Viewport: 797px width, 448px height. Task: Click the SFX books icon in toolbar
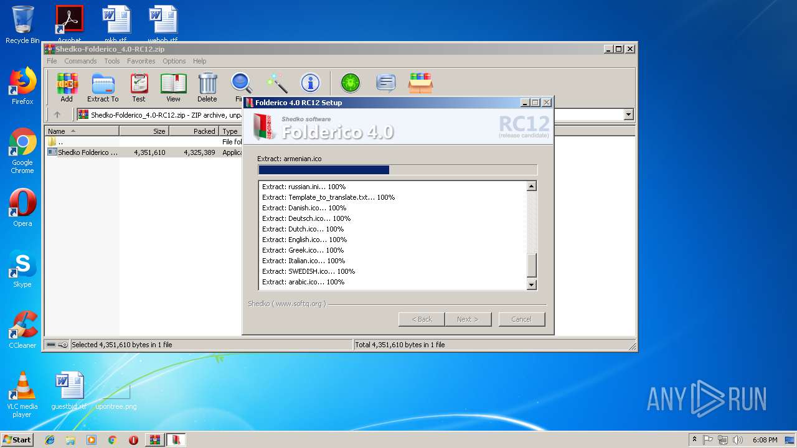420,83
